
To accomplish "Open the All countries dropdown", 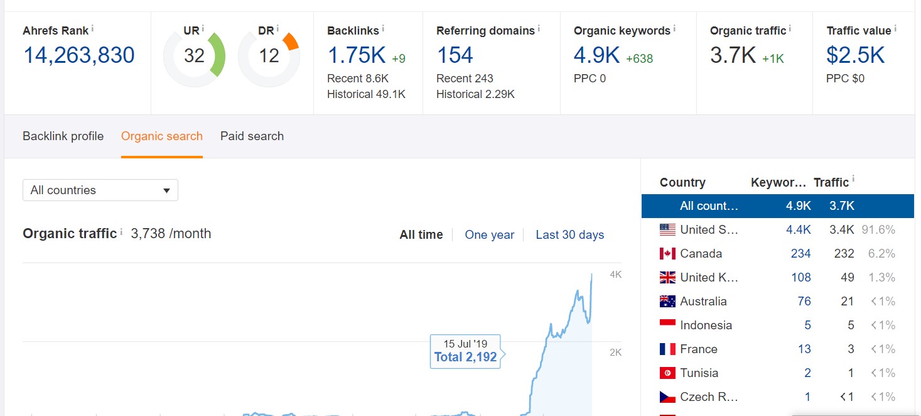I will tap(100, 190).
